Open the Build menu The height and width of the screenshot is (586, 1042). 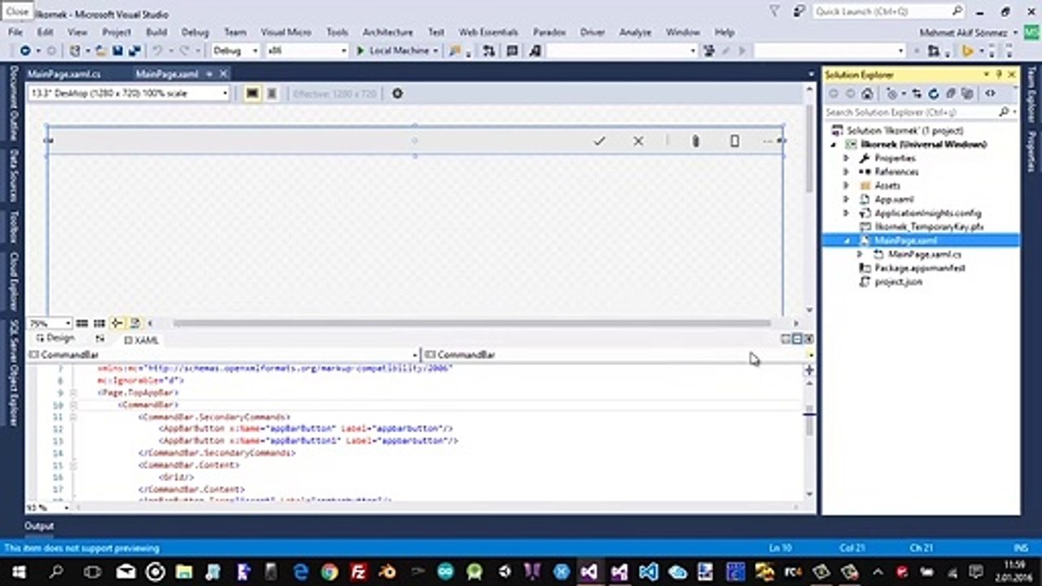click(156, 32)
